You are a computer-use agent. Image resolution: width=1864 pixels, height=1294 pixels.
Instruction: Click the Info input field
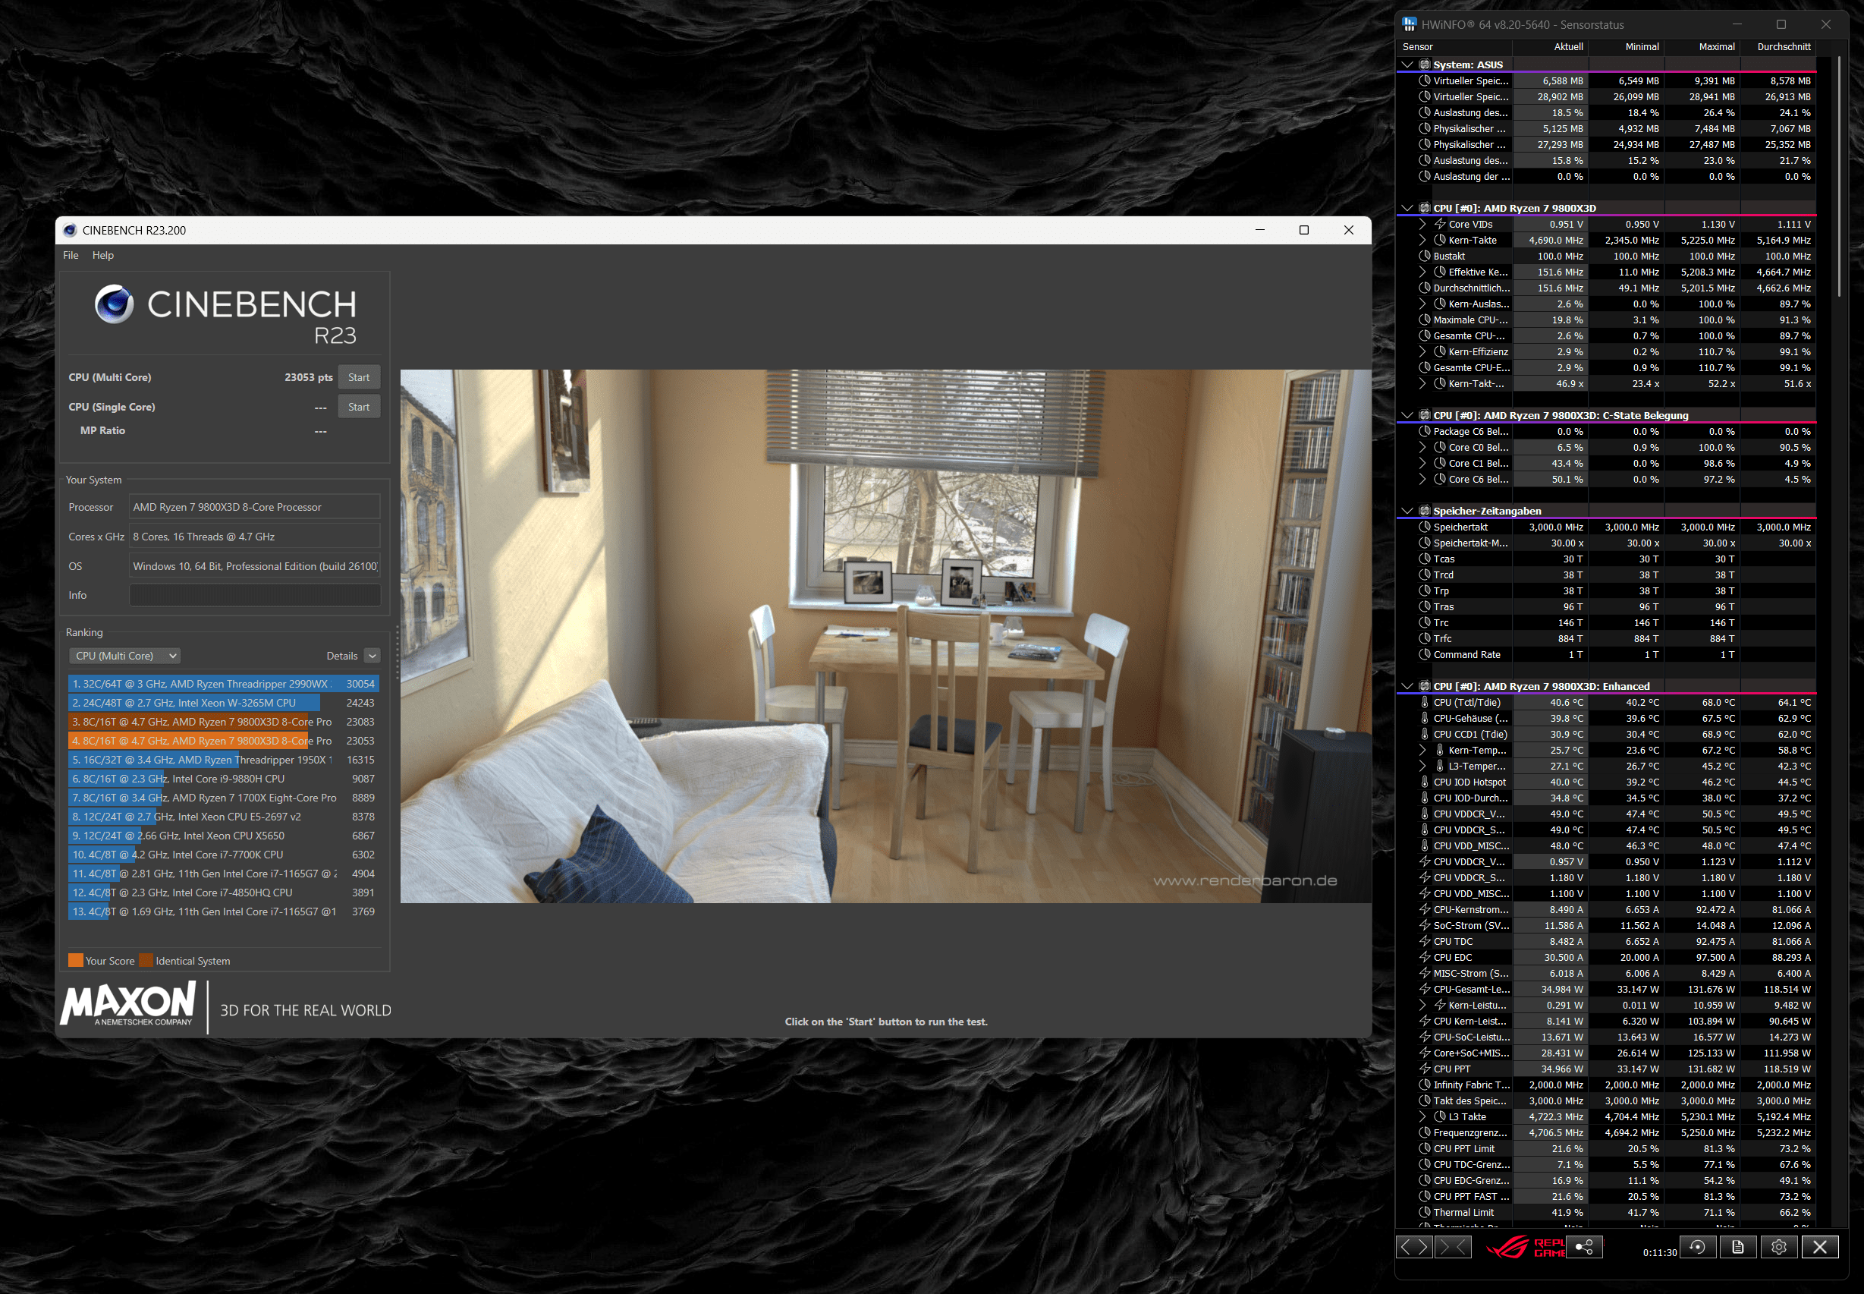point(254,595)
